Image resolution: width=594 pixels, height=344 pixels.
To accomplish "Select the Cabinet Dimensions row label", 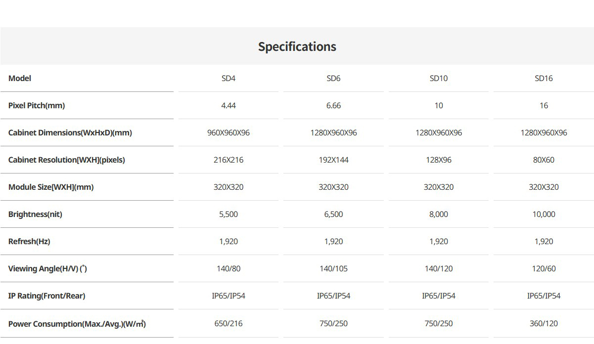I will [70, 132].
